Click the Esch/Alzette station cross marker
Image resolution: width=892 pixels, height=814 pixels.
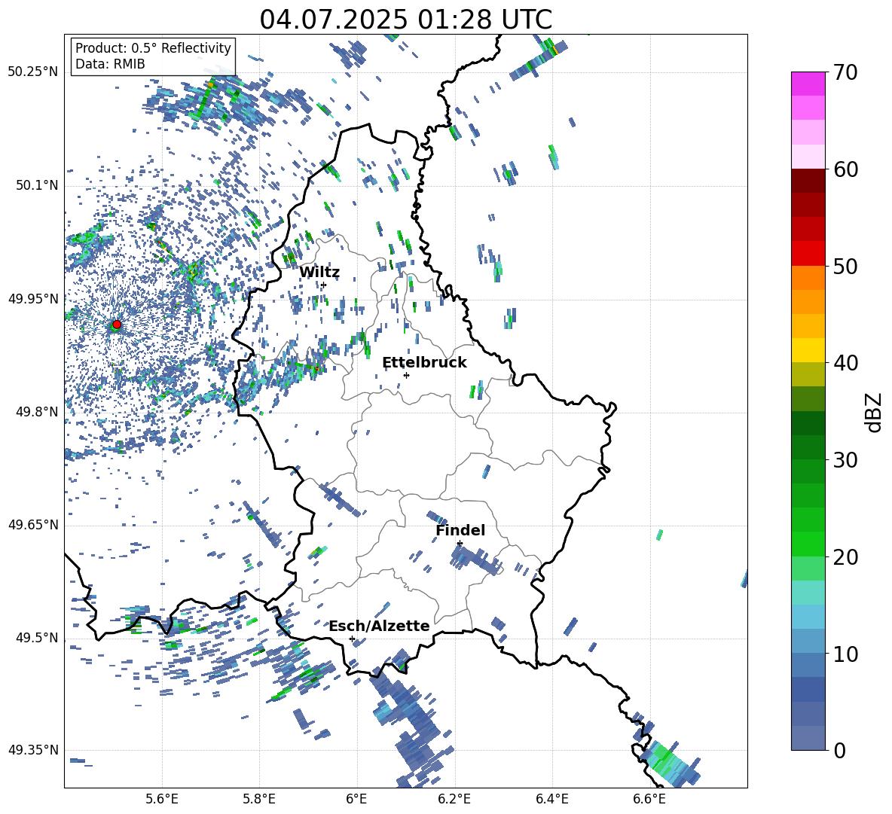point(352,639)
